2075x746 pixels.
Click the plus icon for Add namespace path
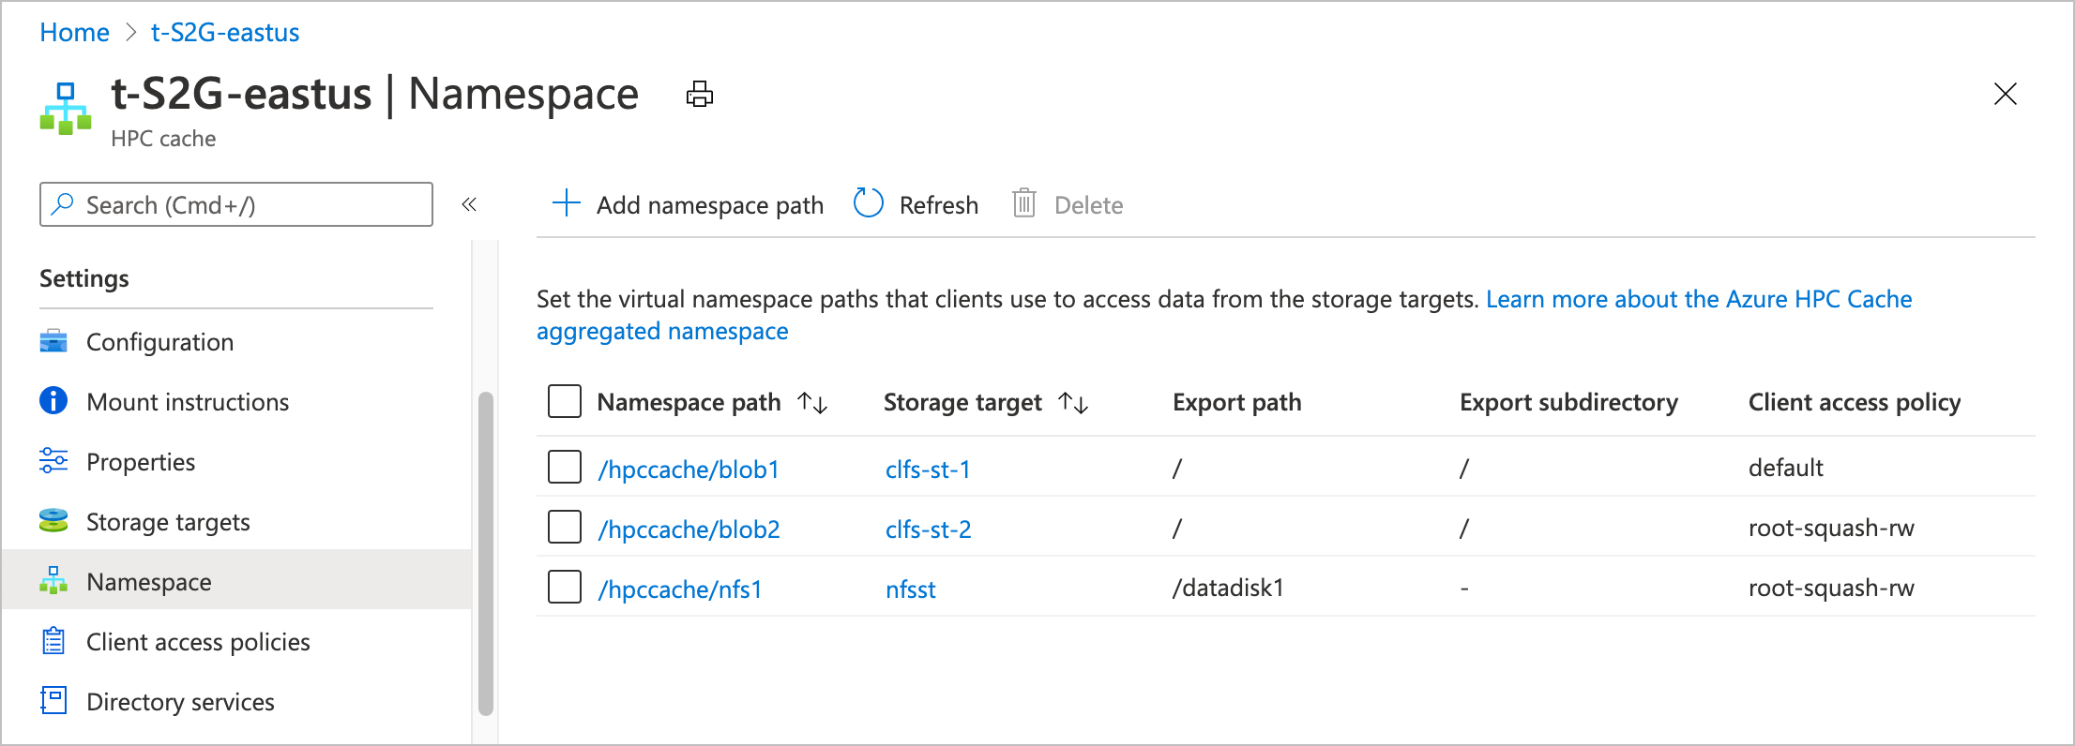pyautogui.click(x=567, y=203)
